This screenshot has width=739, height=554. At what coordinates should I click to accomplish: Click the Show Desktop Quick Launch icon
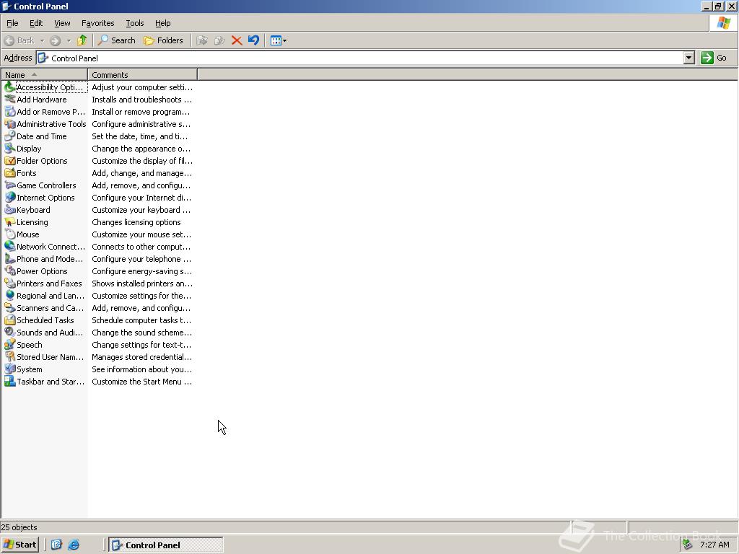(x=56, y=545)
